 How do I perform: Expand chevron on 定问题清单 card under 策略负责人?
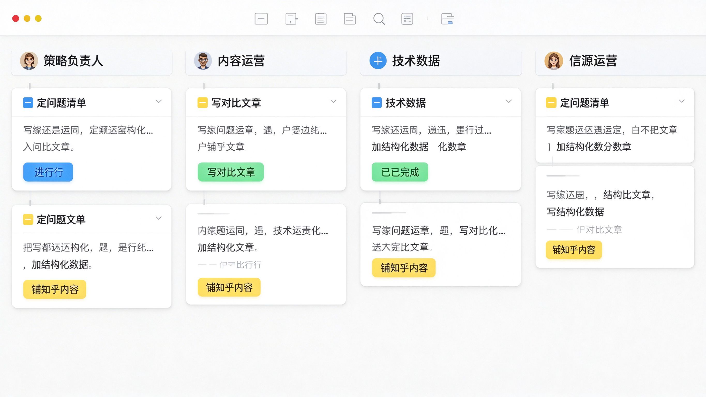(x=159, y=101)
